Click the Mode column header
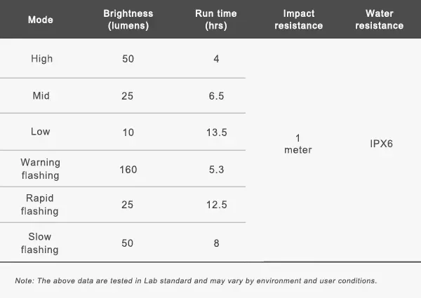The image size is (421, 298). click(x=40, y=20)
